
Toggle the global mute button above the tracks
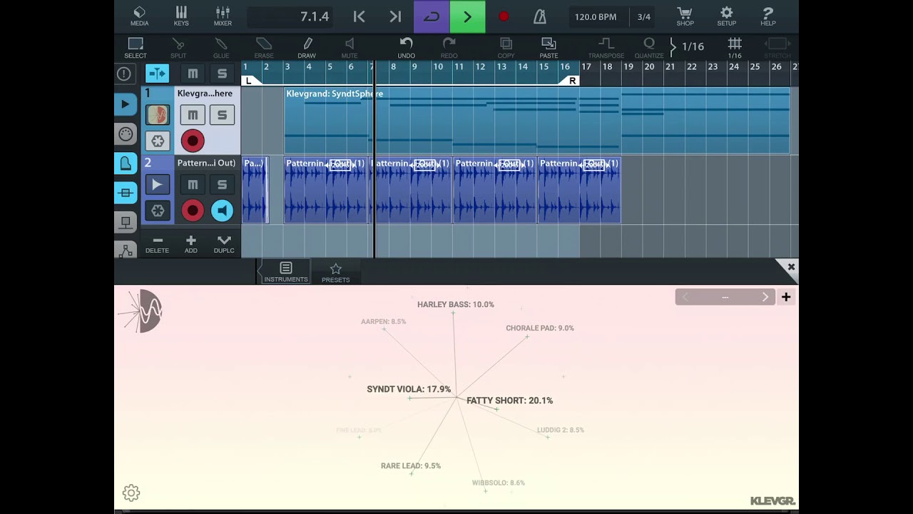(193, 74)
